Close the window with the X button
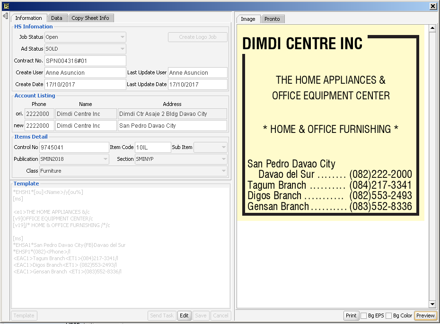 pyautogui.click(x=433, y=6)
